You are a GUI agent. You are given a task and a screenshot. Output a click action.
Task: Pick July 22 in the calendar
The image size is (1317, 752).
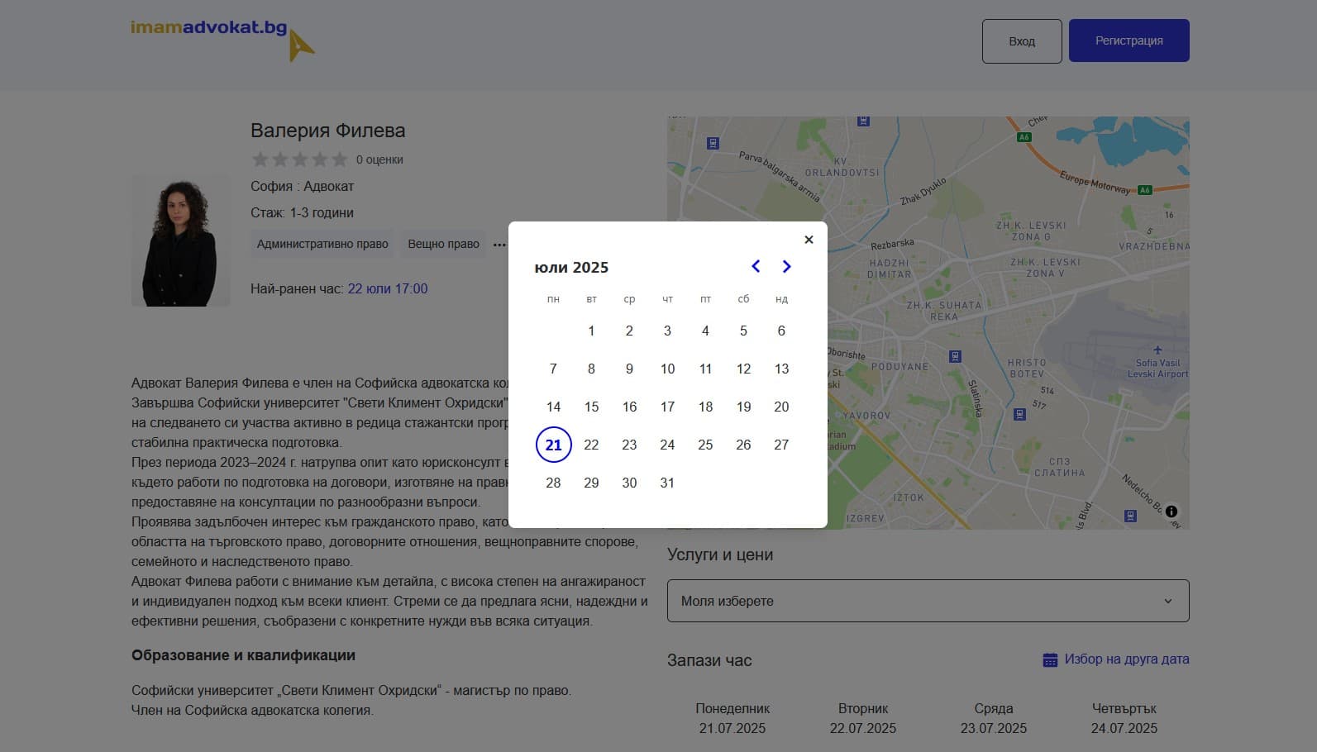pyautogui.click(x=591, y=445)
